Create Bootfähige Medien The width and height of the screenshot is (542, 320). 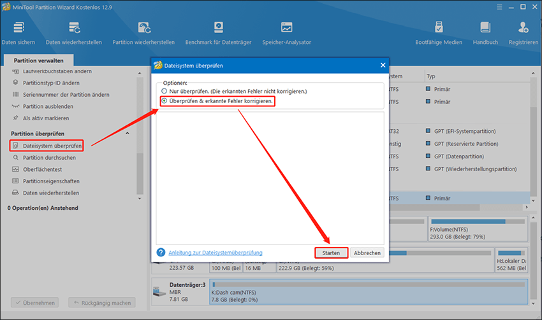tap(439, 34)
